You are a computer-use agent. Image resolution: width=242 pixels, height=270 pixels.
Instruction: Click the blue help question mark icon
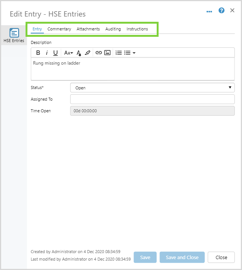click(x=221, y=11)
